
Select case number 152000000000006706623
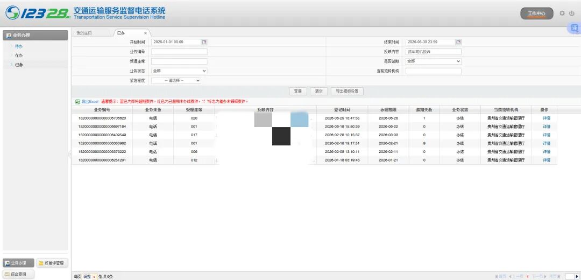click(x=102, y=118)
